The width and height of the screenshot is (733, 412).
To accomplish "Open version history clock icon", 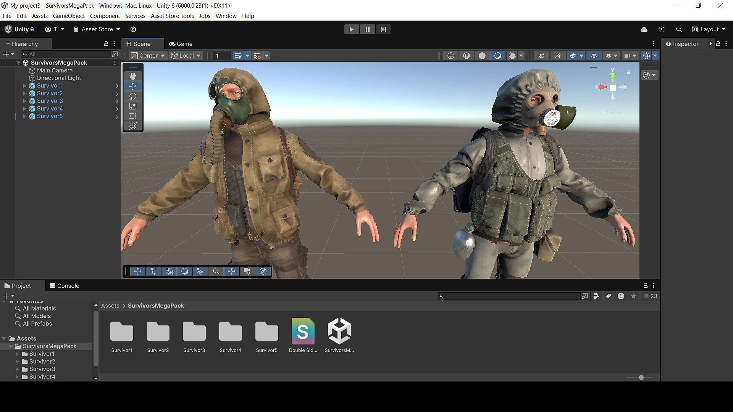I will [662, 29].
